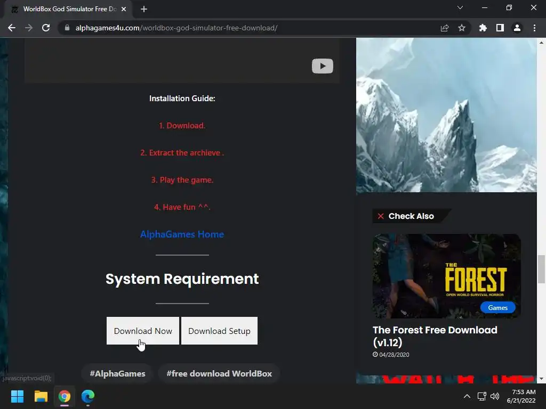This screenshot has height=409, width=546.
Task: Click the '1. Download.' step text
Action: [x=182, y=126]
